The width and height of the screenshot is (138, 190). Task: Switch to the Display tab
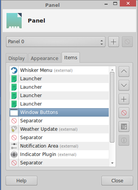click(x=16, y=58)
